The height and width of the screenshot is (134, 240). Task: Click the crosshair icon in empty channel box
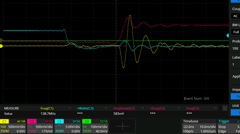[x=123, y=126]
